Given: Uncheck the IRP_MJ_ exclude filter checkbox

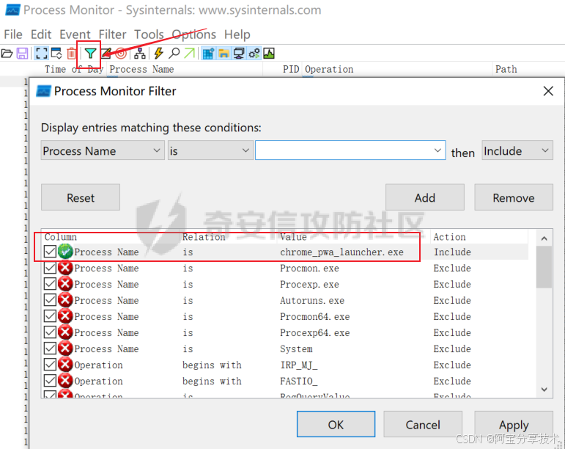Looking at the screenshot, I should coord(50,365).
